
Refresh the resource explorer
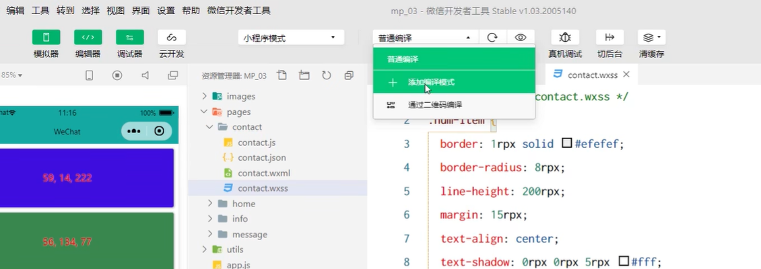327,75
